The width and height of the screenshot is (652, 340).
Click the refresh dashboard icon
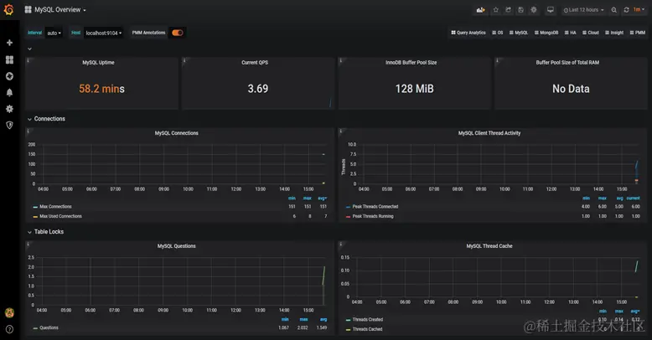coord(626,10)
